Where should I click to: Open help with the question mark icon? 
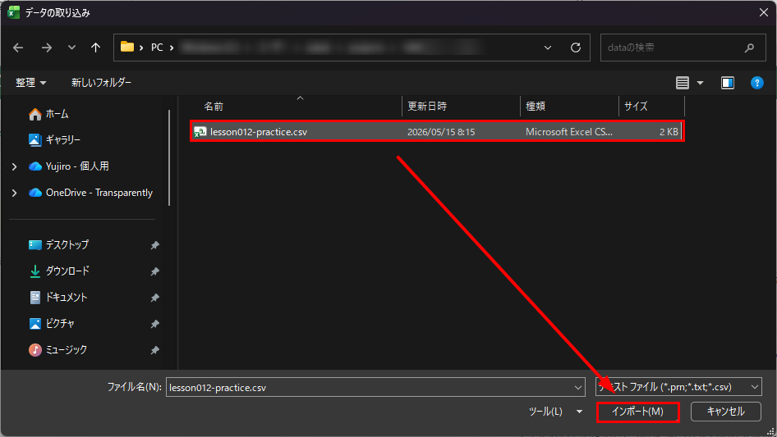pos(756,83)
